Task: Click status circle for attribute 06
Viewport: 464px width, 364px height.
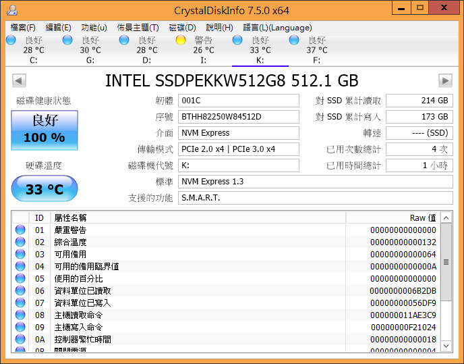Action: [20, 290]
